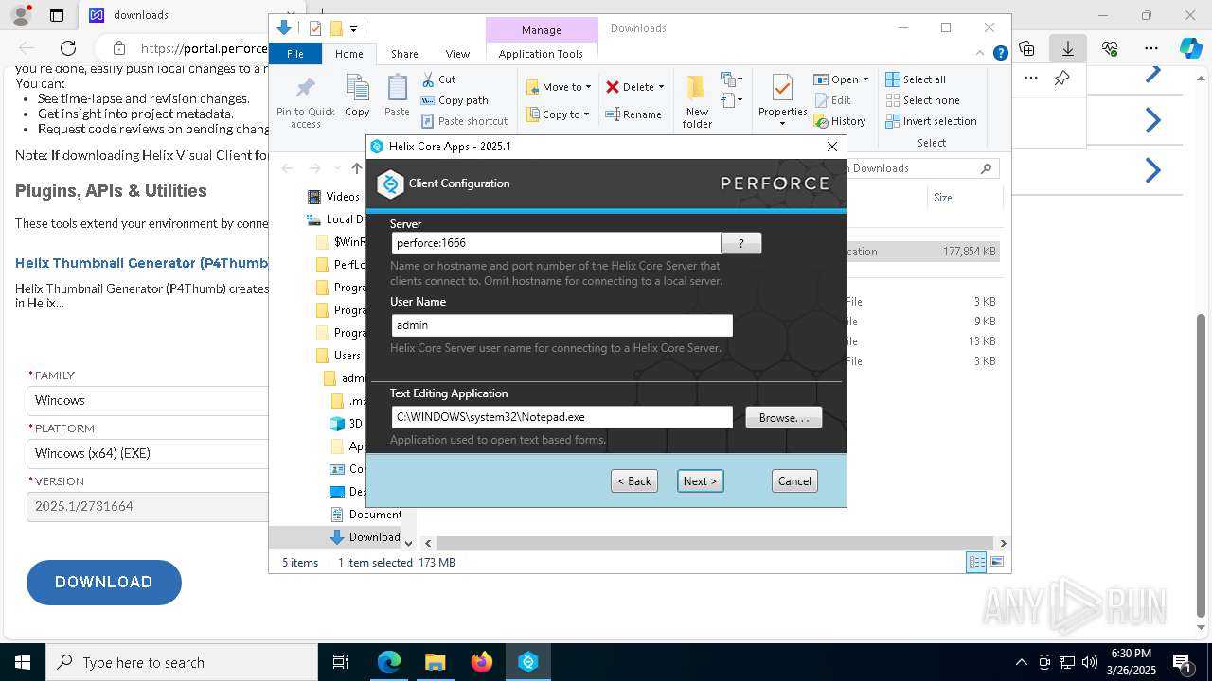Open the Open button dropdown
The height and width of the screenshot is (681, 1212).
click(864, 79)
